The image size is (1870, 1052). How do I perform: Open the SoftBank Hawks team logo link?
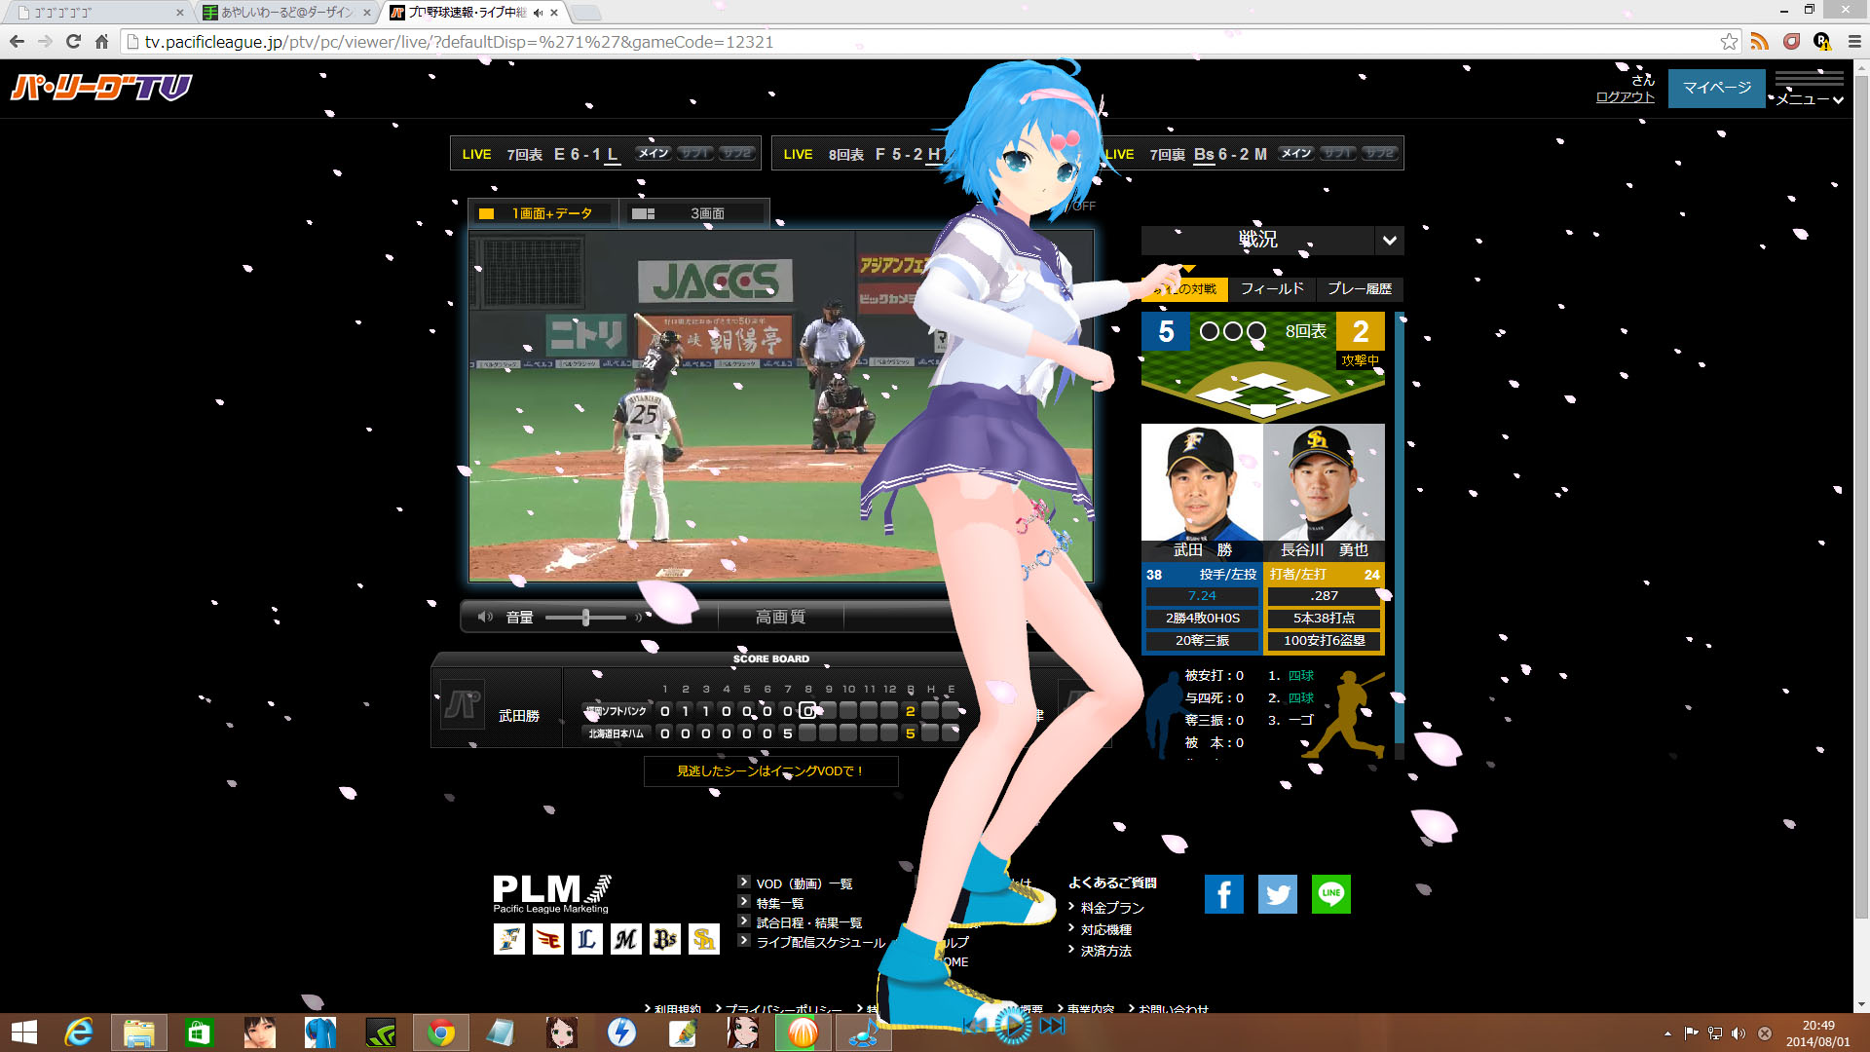click(704, 939)
